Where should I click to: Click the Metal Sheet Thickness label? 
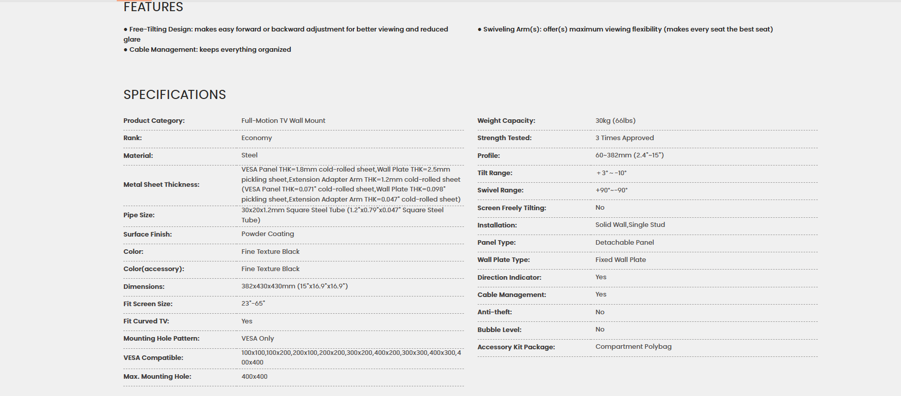[161, 185]
